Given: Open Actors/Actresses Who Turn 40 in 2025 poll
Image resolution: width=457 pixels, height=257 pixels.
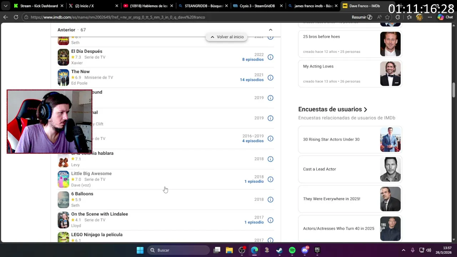Looking at the screenshot, I should pyautogui.click(x=350, y=228).
